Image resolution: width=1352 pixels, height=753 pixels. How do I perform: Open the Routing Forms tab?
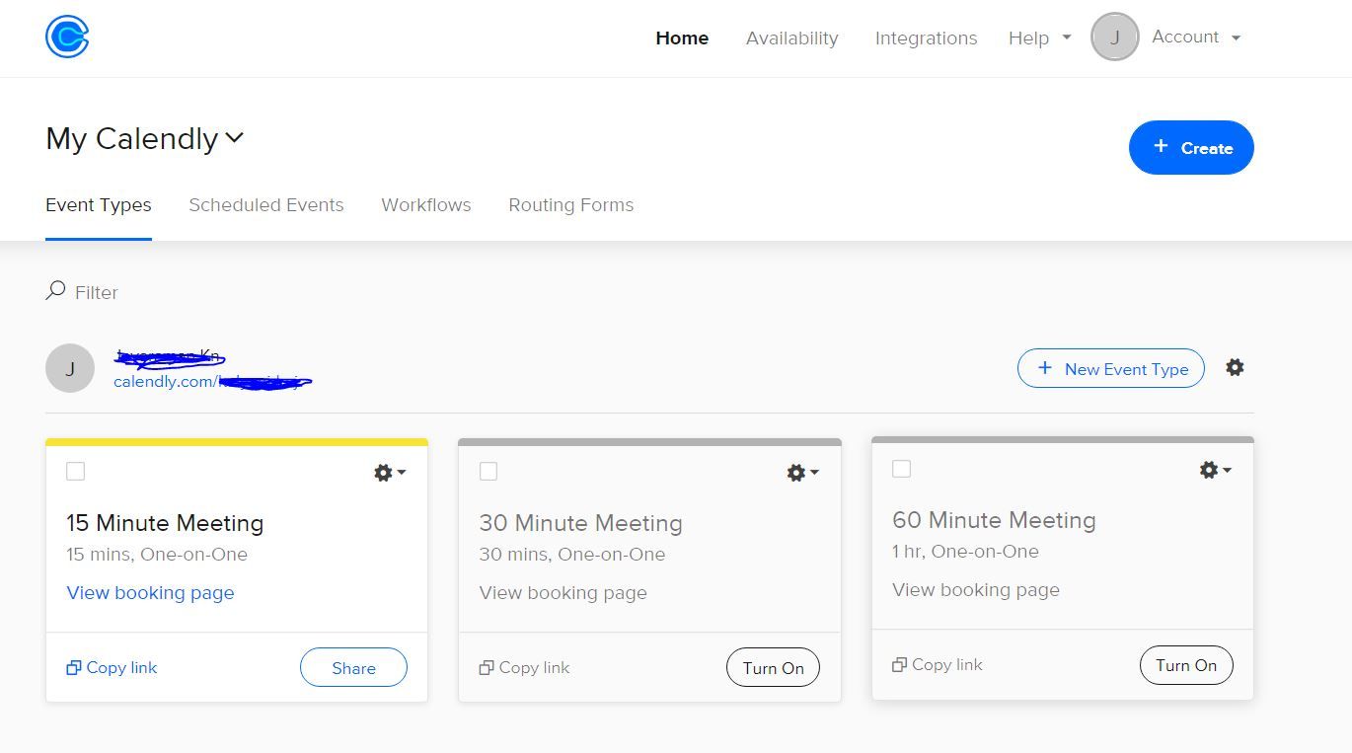[571, 205]
